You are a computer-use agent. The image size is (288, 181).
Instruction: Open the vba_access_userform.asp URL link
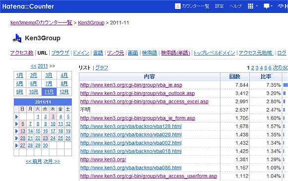[148, 176]
